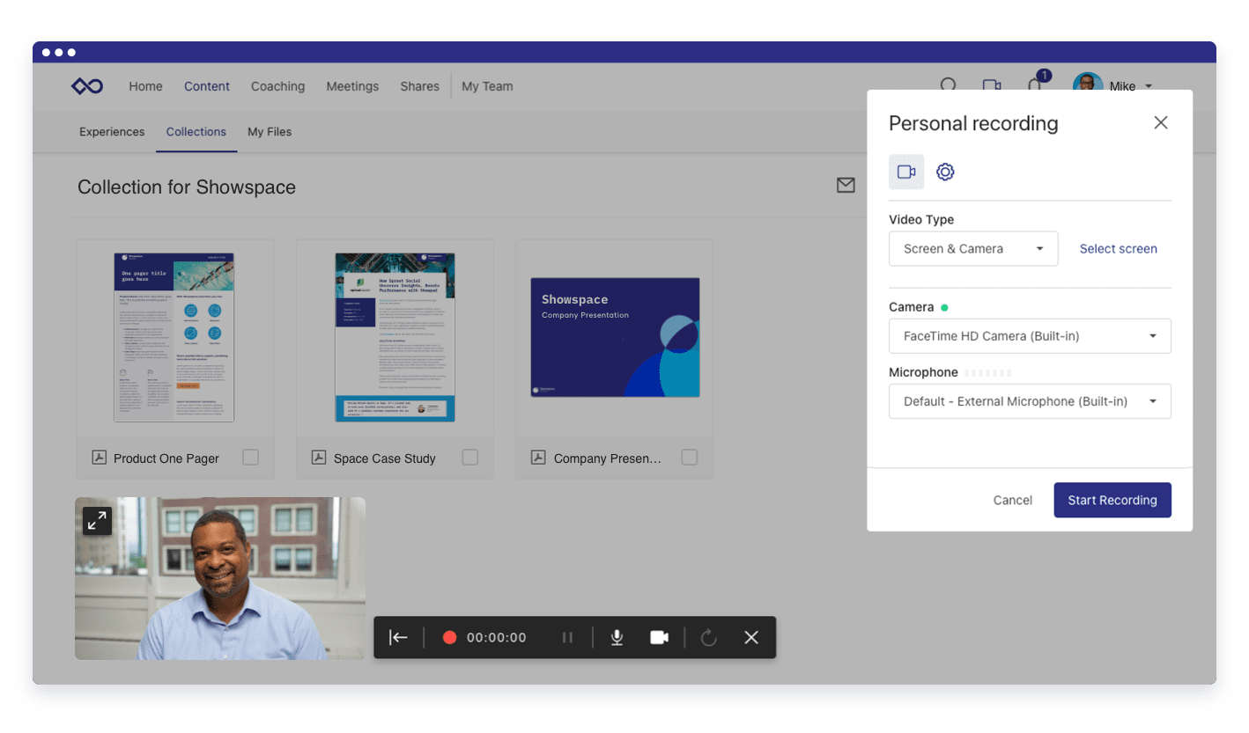Click the Select screen link
Viewport: 1249px width, 733px height.
(1118, 249)
